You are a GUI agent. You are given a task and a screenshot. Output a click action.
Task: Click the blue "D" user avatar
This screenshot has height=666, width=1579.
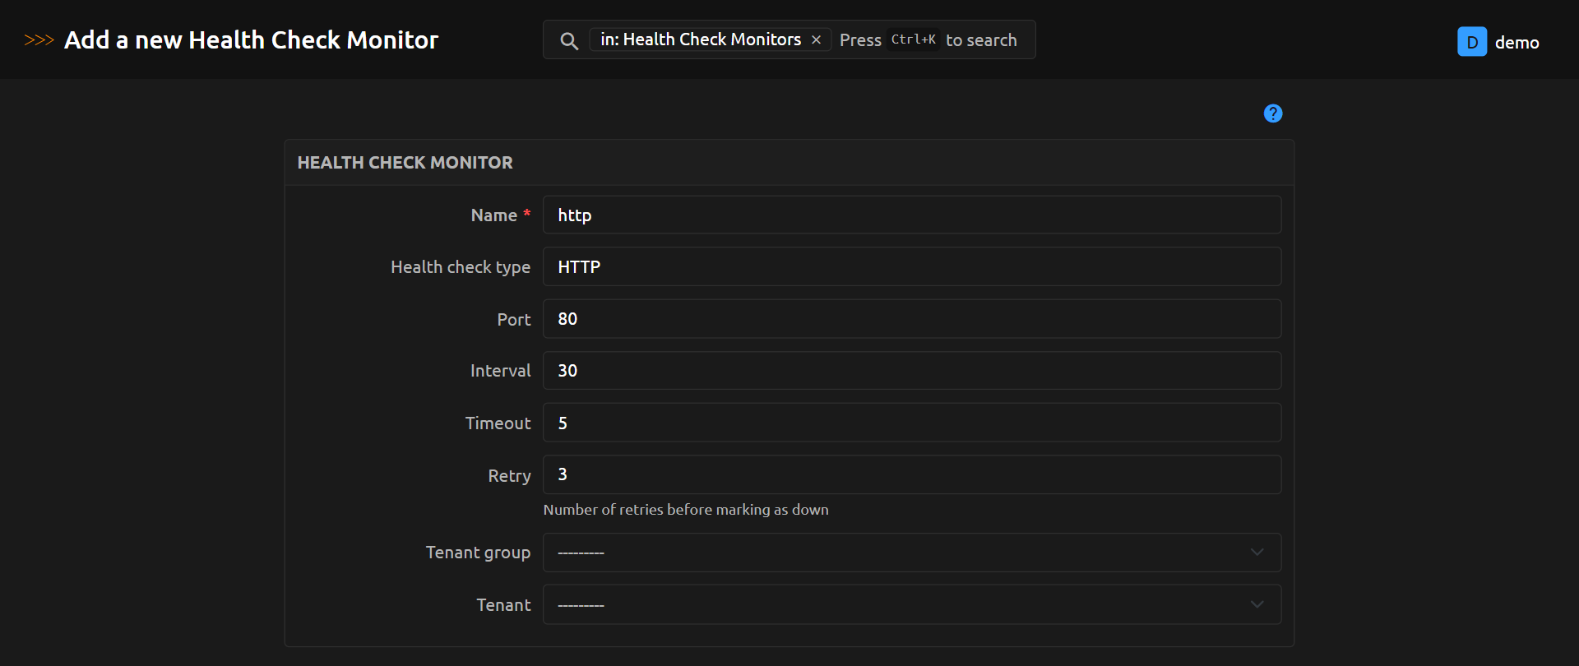tap(1471, 42)
